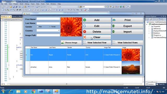Switch to Team Explorer bottom tab

[x=161, y=84]
